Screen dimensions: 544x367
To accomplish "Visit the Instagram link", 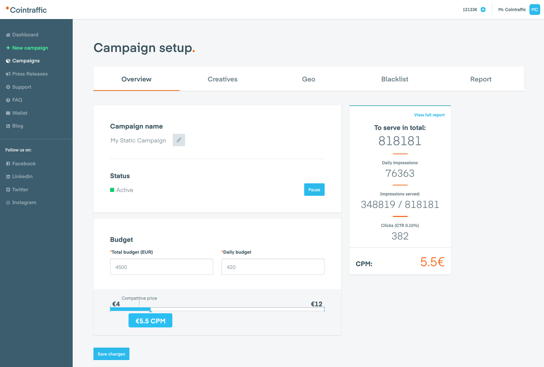I will coord(24,202).
